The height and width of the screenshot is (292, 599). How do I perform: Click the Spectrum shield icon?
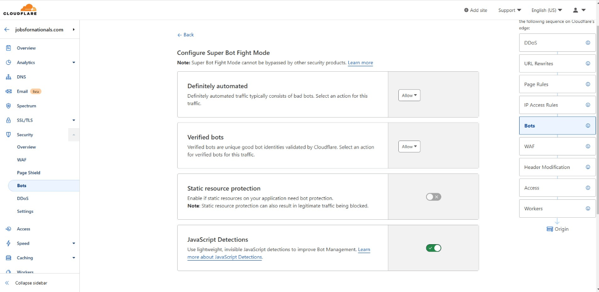coord(8,106)
